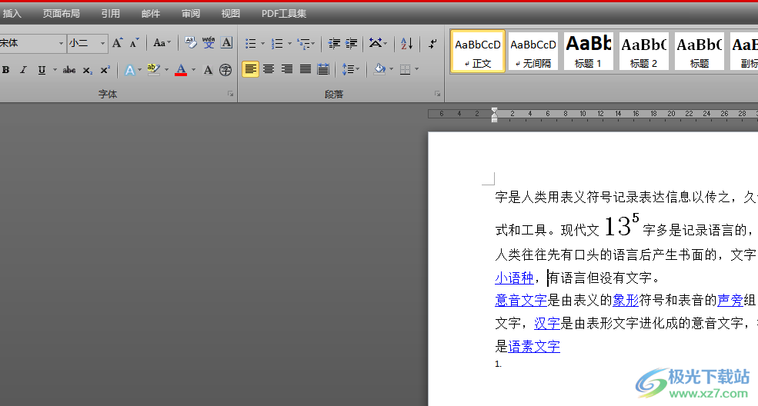Click the Numbering list icon
Screen dimensions: 758x406
[x=277, y=44]
